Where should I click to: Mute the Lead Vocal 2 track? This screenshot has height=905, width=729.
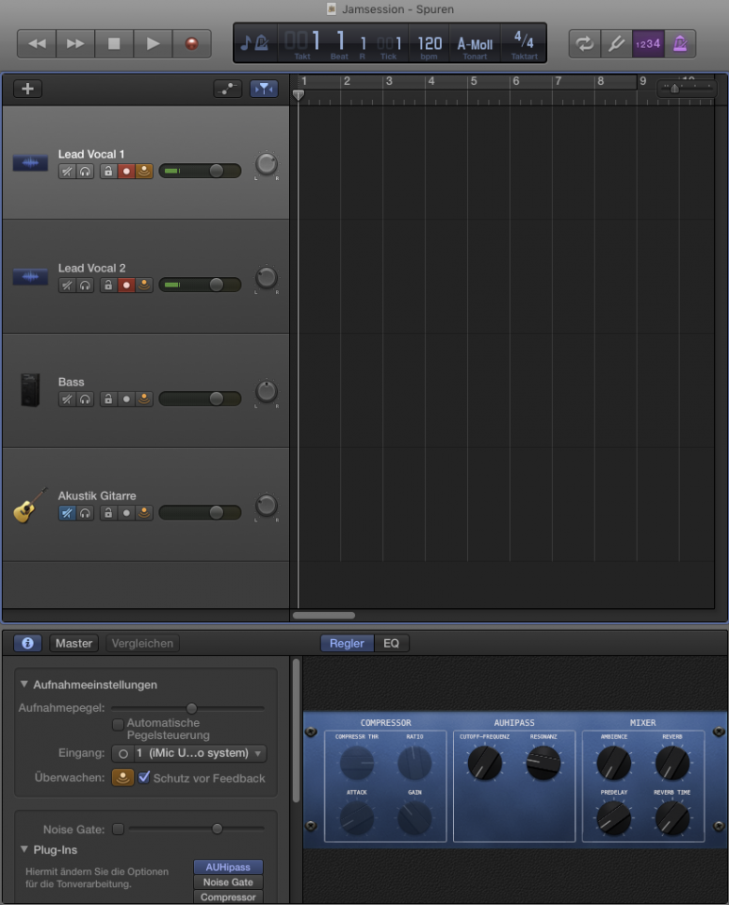68,285
